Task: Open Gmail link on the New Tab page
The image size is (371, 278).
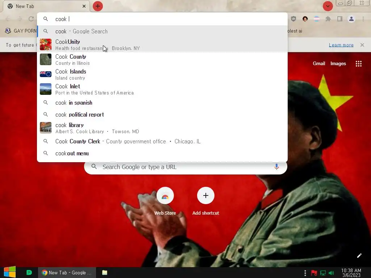Action: coord(319,63)
